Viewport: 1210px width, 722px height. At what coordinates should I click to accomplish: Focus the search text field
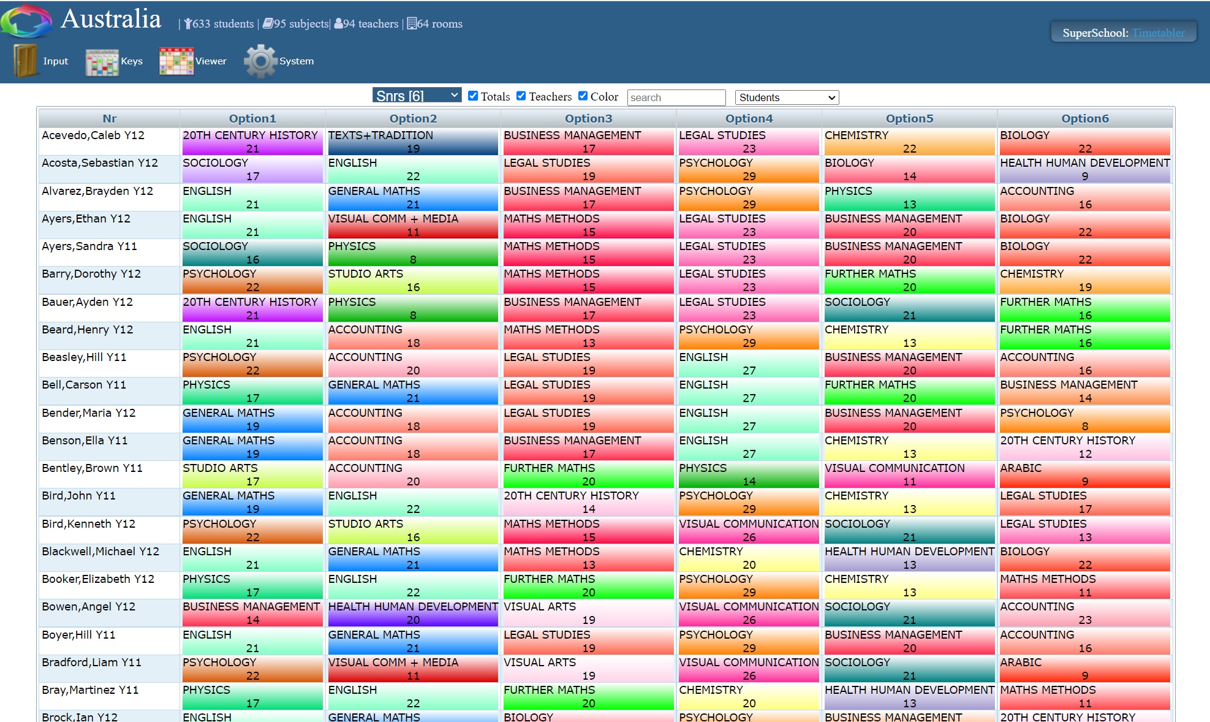pyautogui.click(x=676, y=97)
